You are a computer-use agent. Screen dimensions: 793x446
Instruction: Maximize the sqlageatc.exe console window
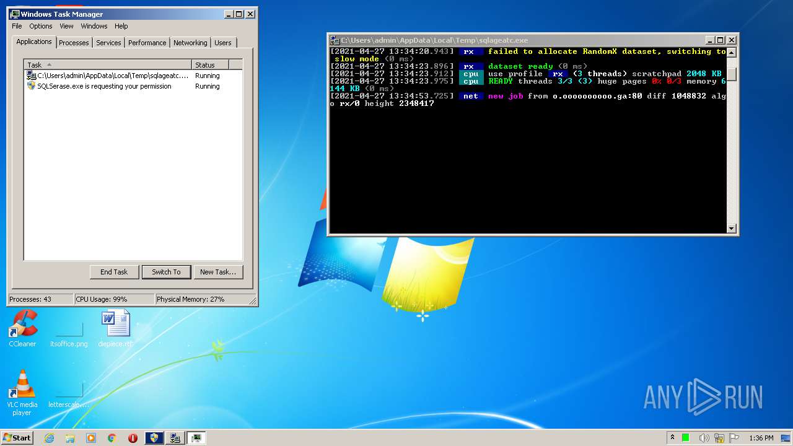pyautogui.click(x=721, y=40)
